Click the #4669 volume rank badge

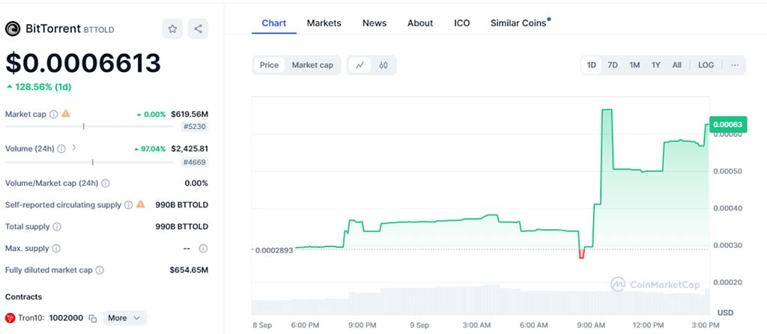point(195,162)
